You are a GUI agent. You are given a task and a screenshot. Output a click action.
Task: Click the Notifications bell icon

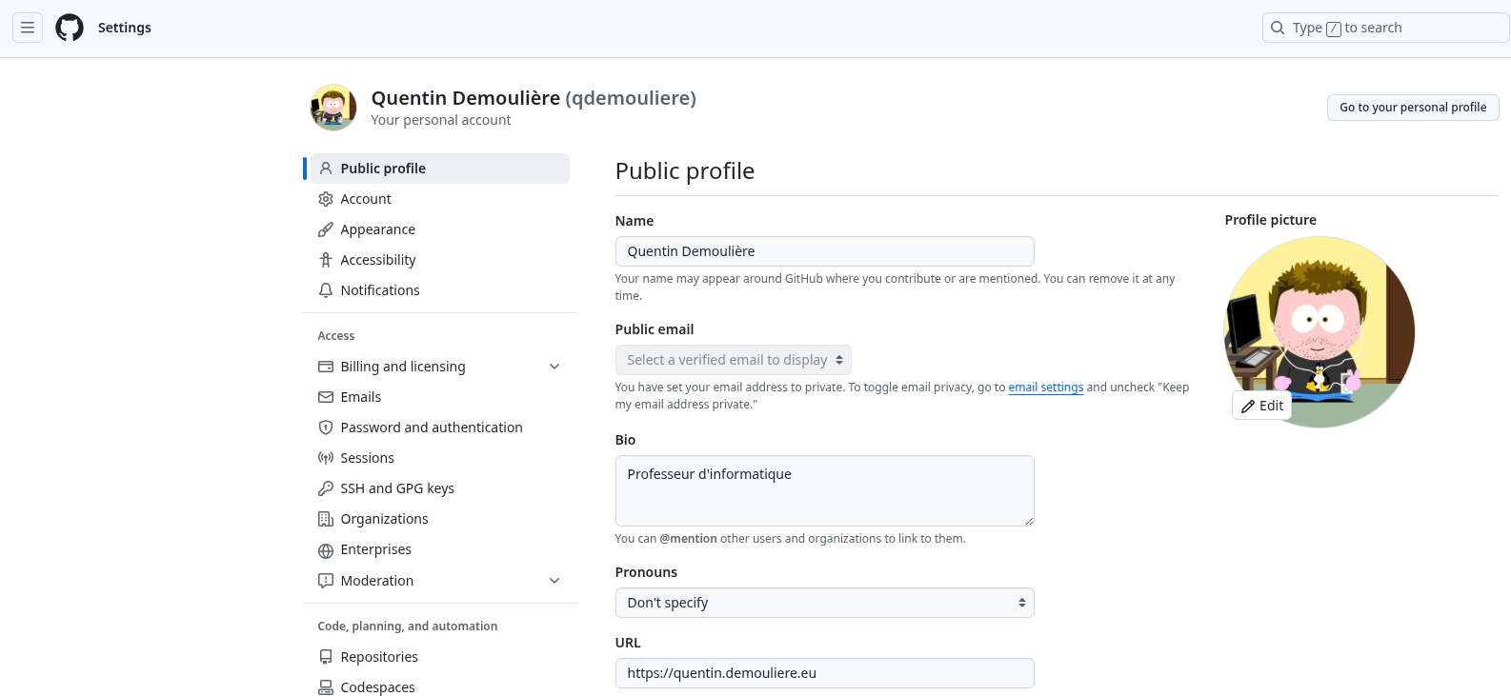click(x=326, y=290)
